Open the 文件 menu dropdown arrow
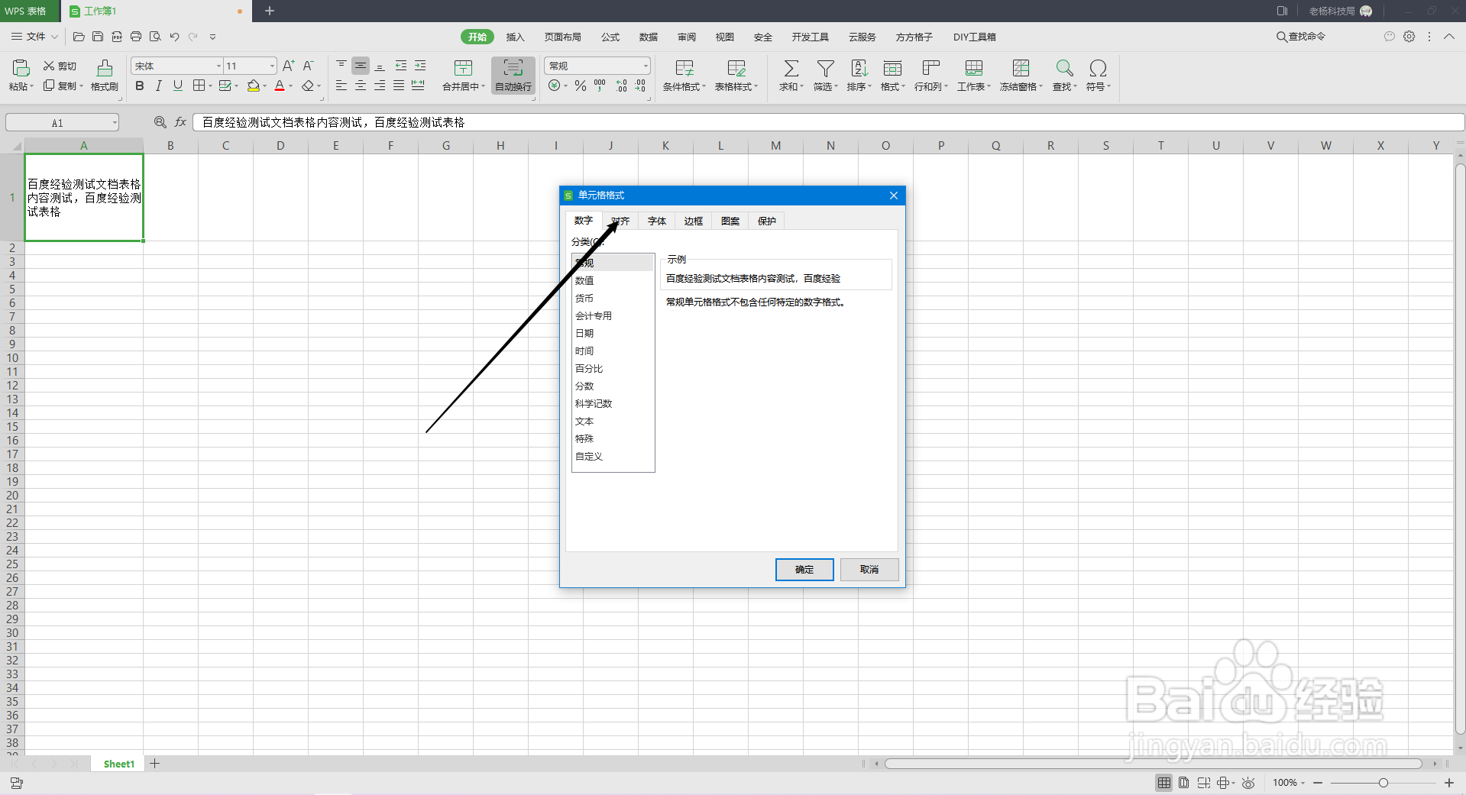Viewport: 1466px width, 795px height. [x=55, y=37]
